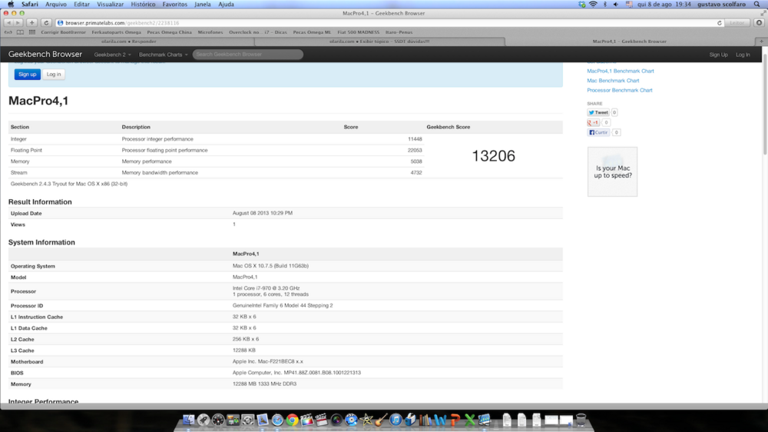Viewport: 768px width, 432px height.
Task: Click the Search Geekbench Browser field
Action: [247, 55]
